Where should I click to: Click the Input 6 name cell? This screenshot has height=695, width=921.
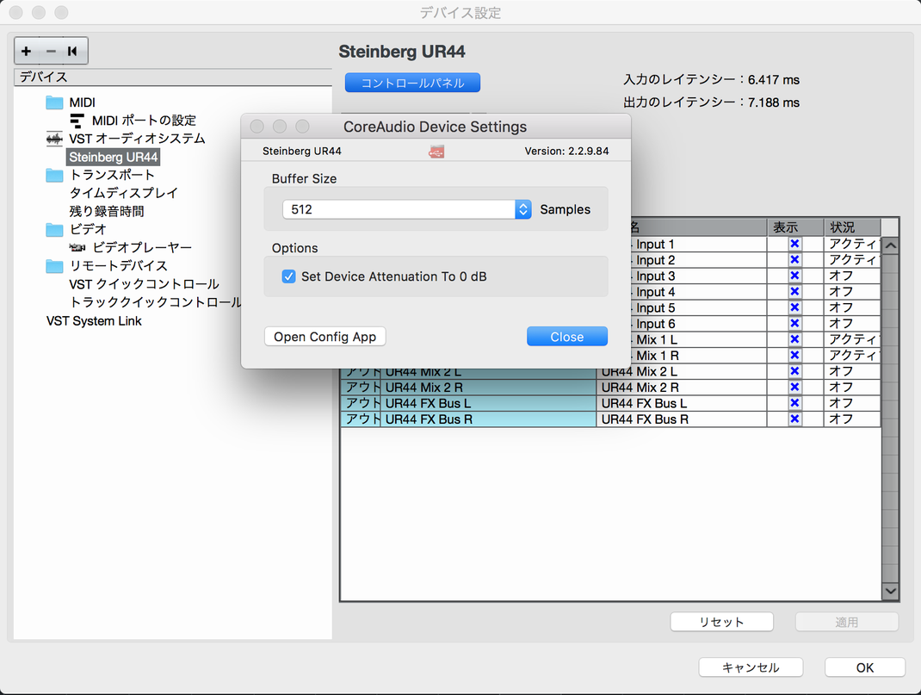point(698,324)
